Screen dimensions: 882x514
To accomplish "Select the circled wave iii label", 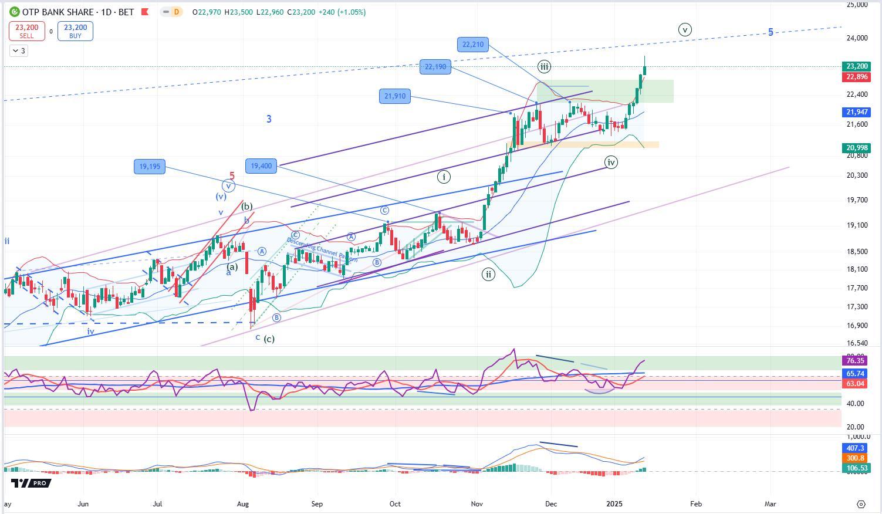I will click(x=544, y=66).
